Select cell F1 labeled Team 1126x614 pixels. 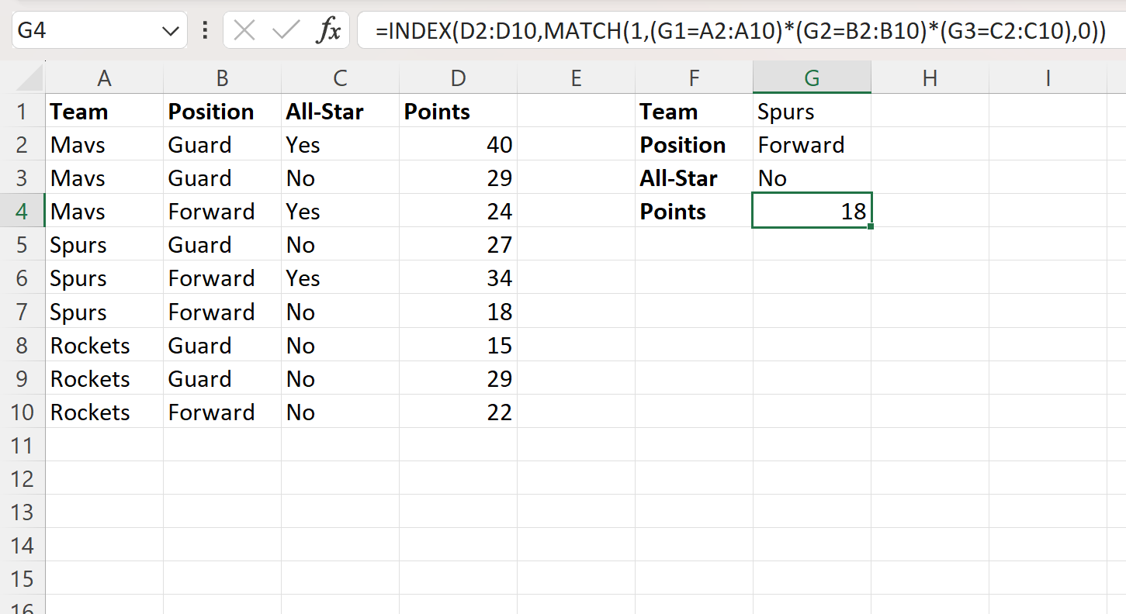(693, 111)
